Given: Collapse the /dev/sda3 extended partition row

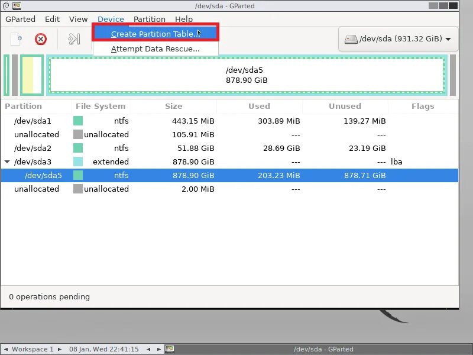Looking at the screenshot, I should [7, 162].
